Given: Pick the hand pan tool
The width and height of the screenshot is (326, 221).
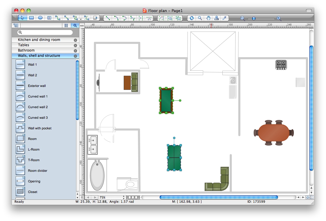Looking at the screenshot, I should pos(208,18).
